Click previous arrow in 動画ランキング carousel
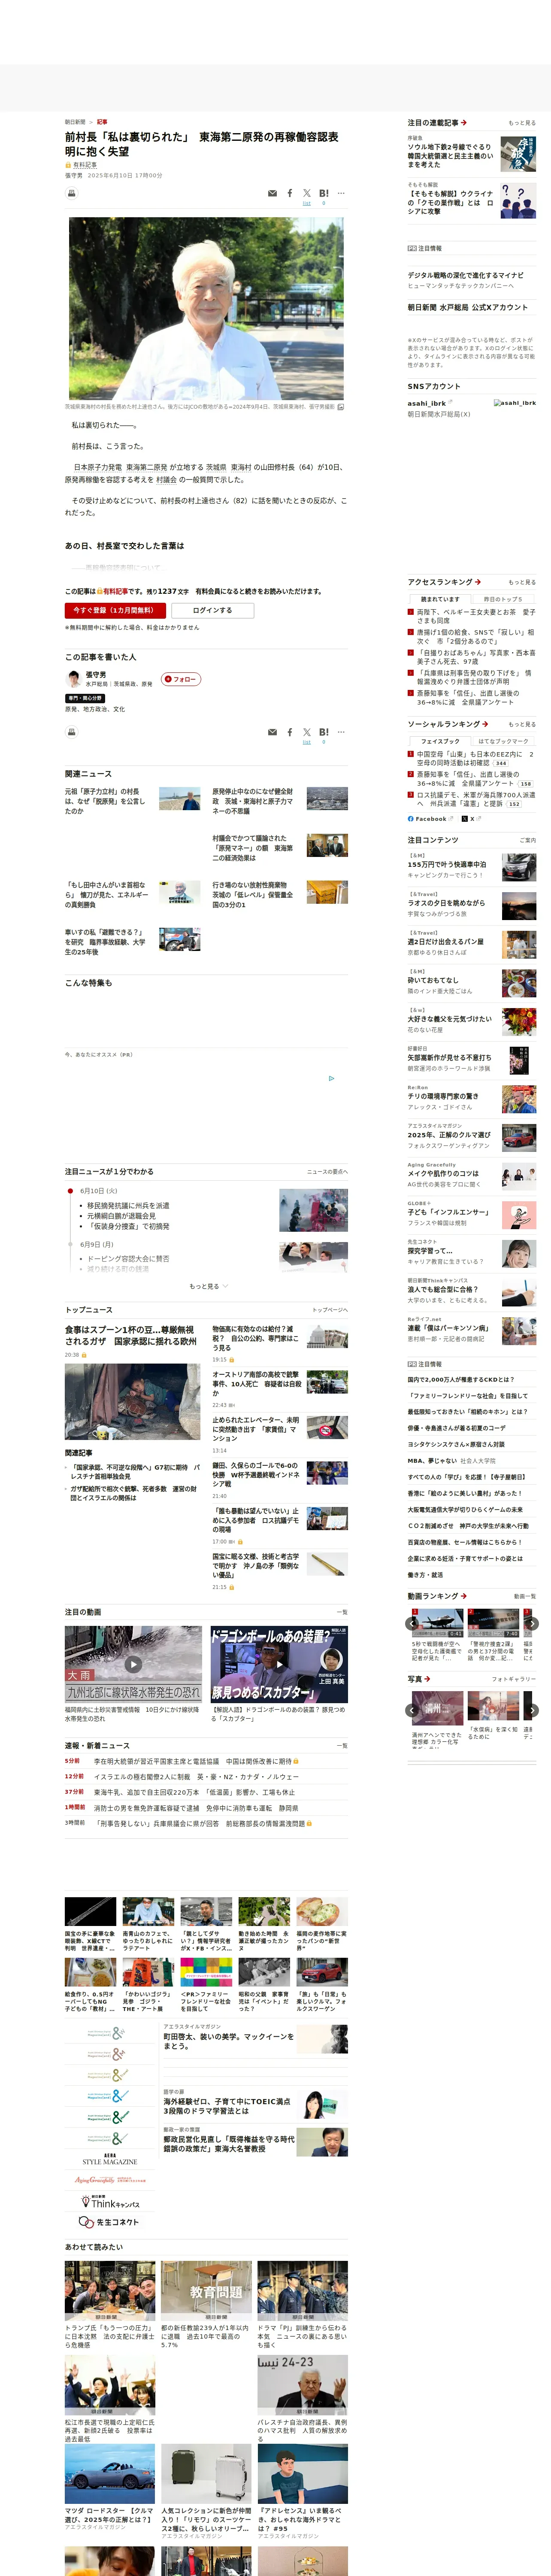This screenshot has width=551, height=2576. [412, 1624]
